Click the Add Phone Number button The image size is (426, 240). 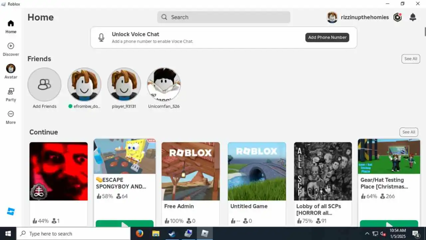[x=327, y=37]
